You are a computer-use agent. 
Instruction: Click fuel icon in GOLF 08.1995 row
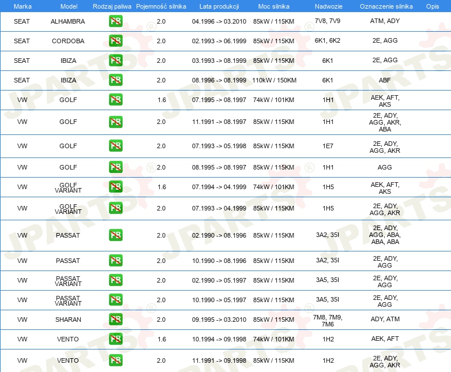pos(115,167)
